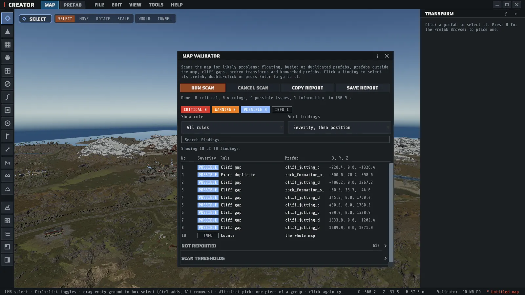Select the diamond Select tool in the sidebar
Viewport: 525px width, 295px height.
click(x=7, y=18)
